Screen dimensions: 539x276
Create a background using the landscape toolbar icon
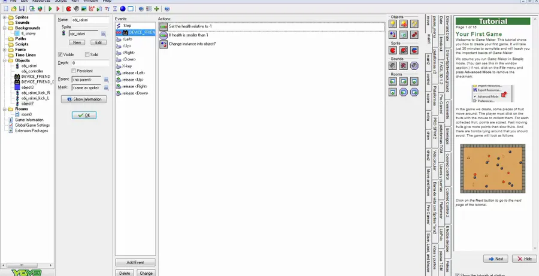(83, 8)
